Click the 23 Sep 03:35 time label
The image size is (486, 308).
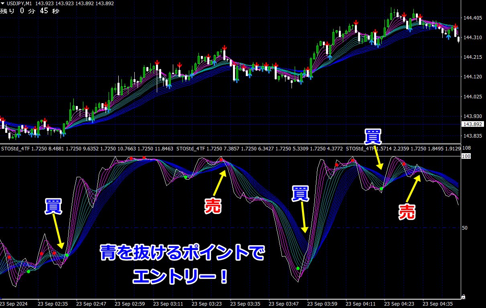tap(245, 304)
